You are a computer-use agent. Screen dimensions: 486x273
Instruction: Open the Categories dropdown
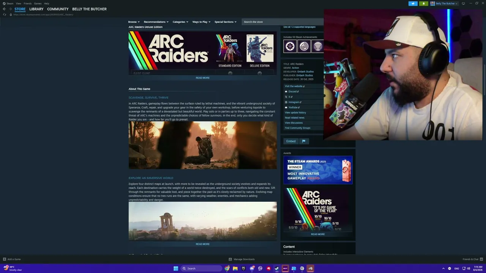pyautogui.click(x=180, y=22)
